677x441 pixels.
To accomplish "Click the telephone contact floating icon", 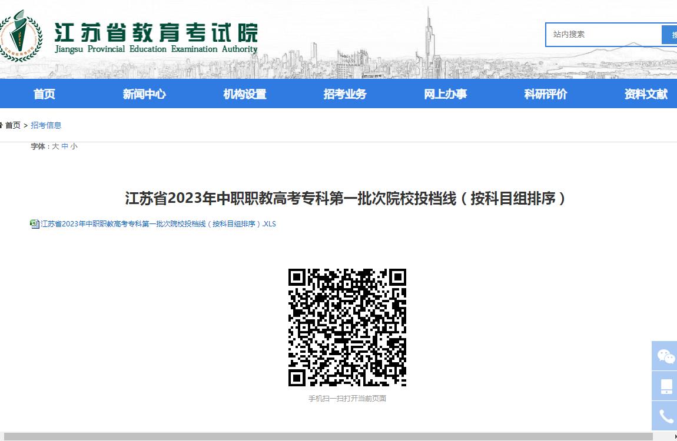I will pyautogui.click(x=665, y=416).
